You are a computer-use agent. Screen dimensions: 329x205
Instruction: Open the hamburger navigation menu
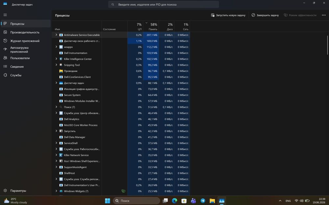coord(5,15)
